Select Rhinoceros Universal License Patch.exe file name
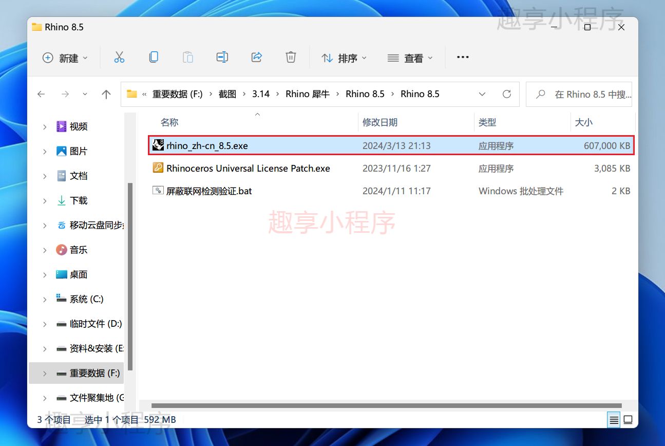The width and height of the screenshot is (665, 446). pyautogui.click(x=248, y=169)
